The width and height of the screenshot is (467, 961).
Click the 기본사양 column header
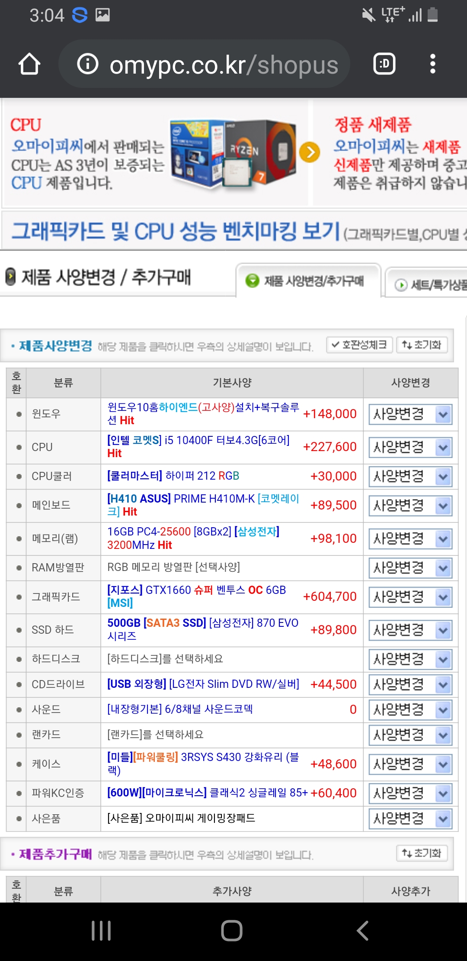[x=232, y=383]
